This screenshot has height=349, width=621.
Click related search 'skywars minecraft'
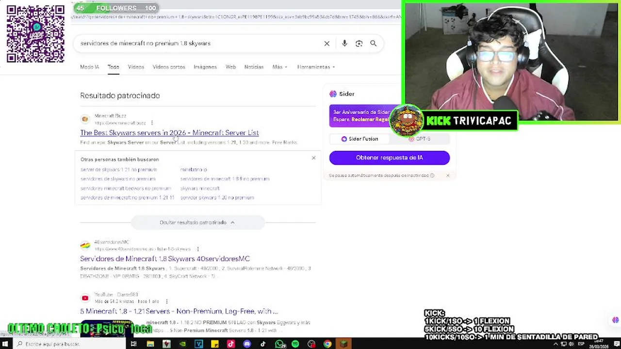click(200, 188)
